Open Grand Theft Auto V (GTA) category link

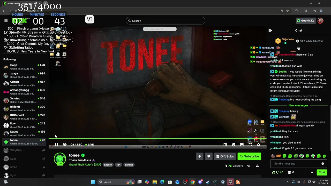click(x=85, y=165)
